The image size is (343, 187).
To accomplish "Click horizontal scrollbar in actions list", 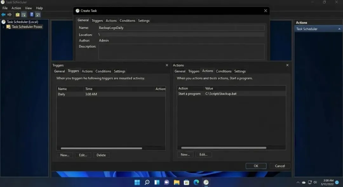I will coord(224,148).
